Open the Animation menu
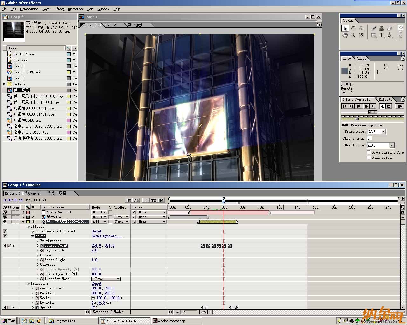The height and width of the screenshot is (325, 407). pos(75,9)
